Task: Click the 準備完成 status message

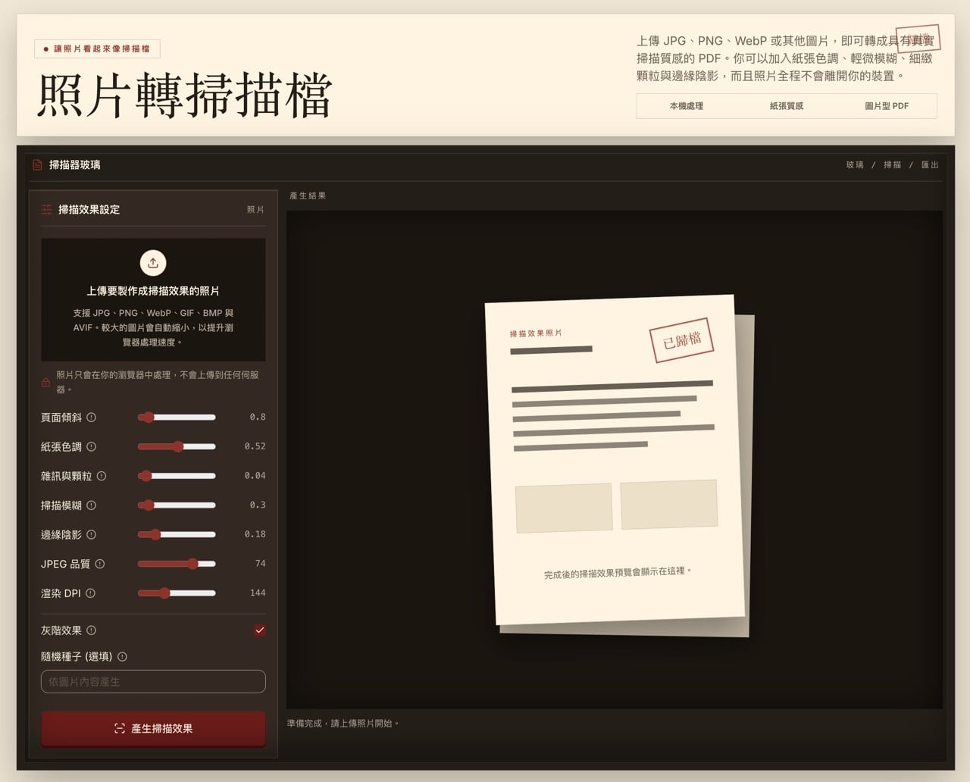Action: (343, 724)
